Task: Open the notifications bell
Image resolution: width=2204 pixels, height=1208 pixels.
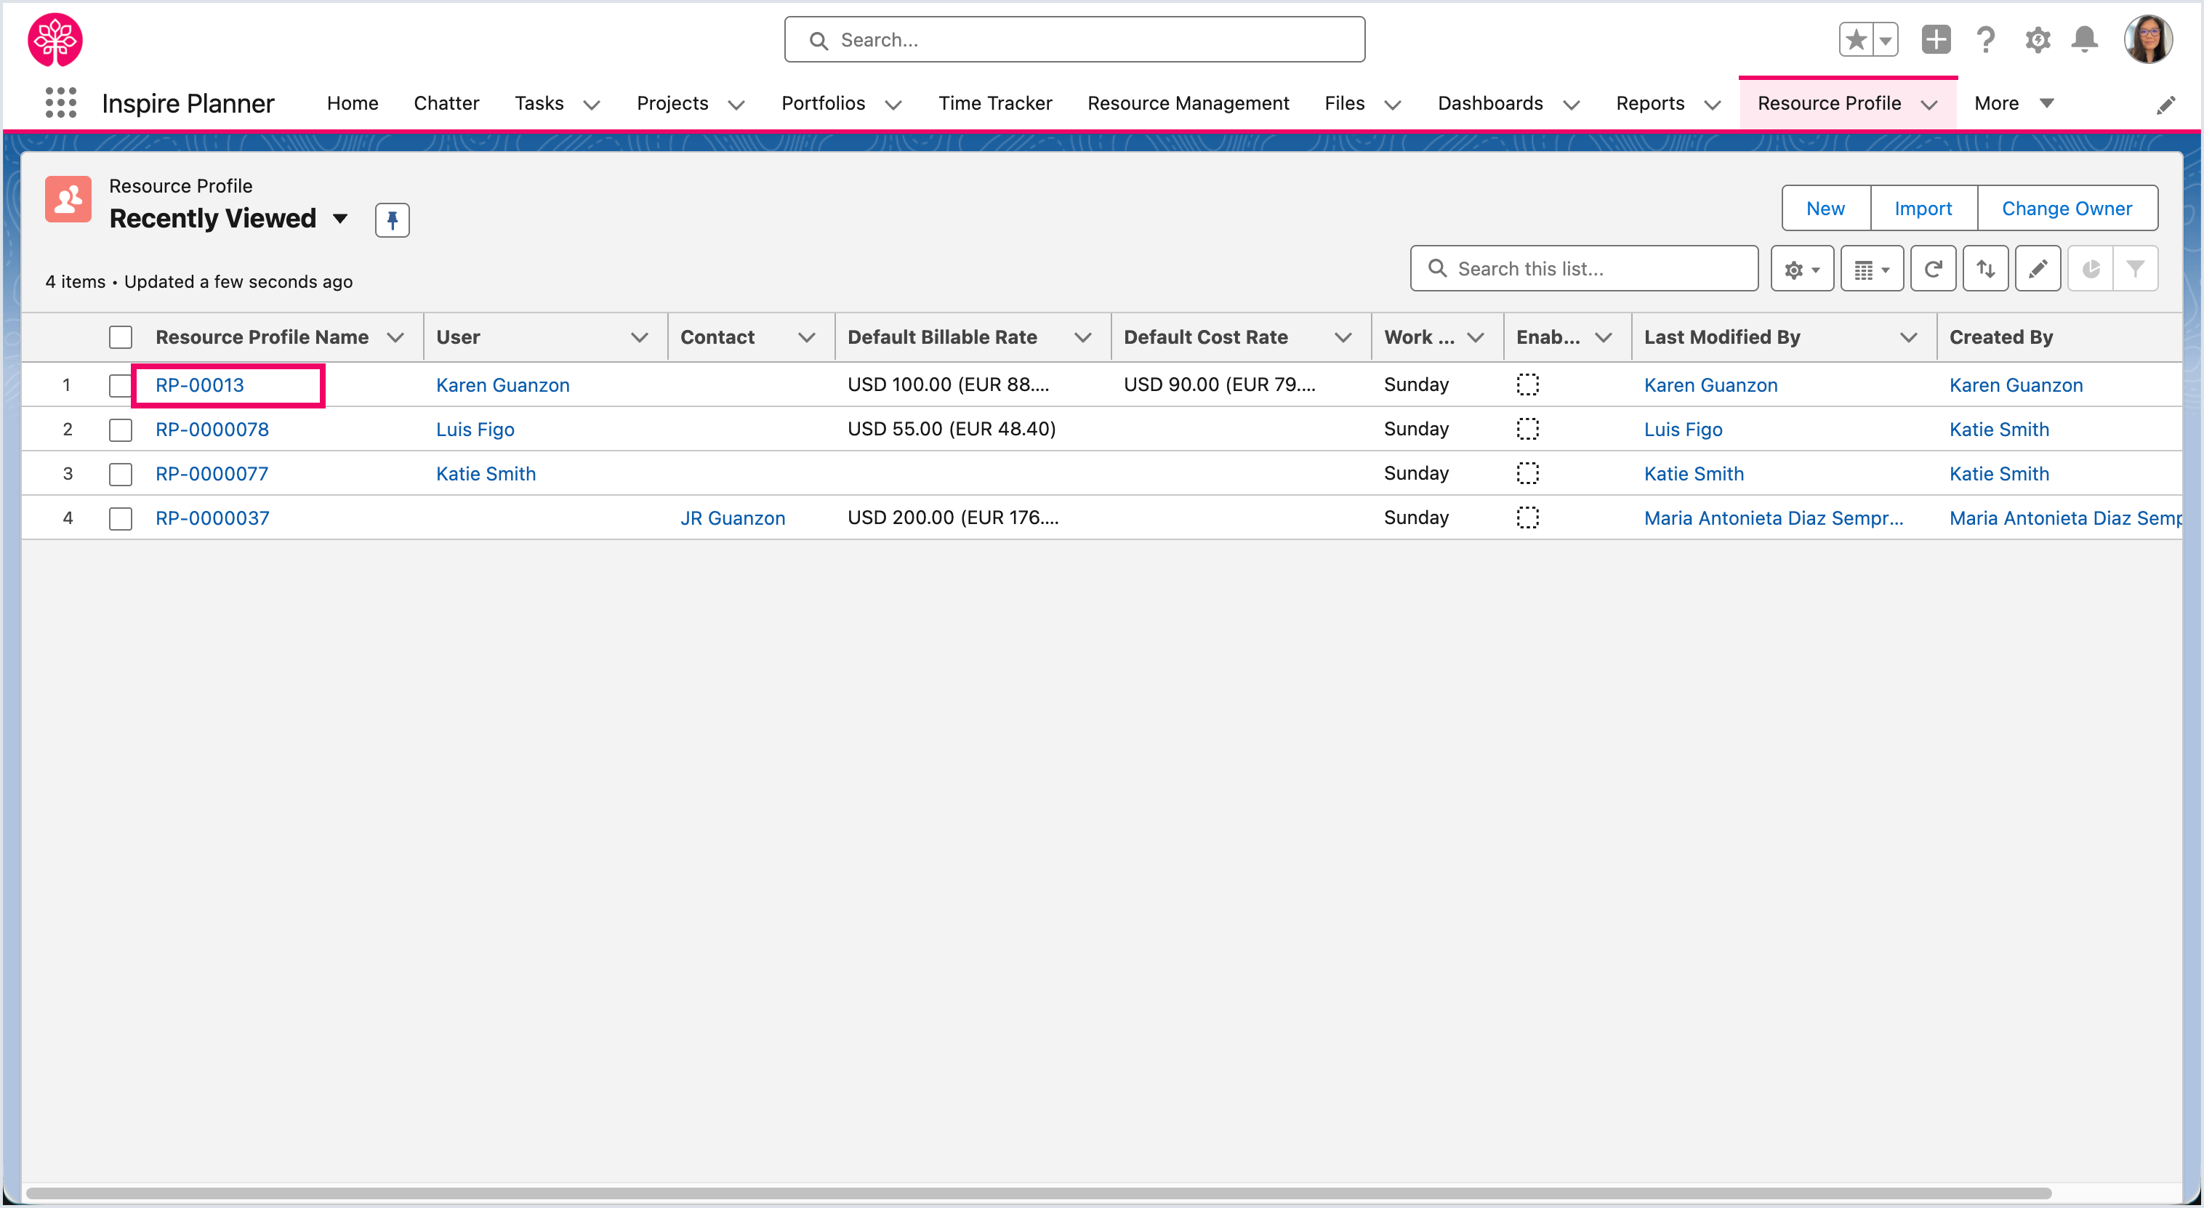Action: point(2084,39)
